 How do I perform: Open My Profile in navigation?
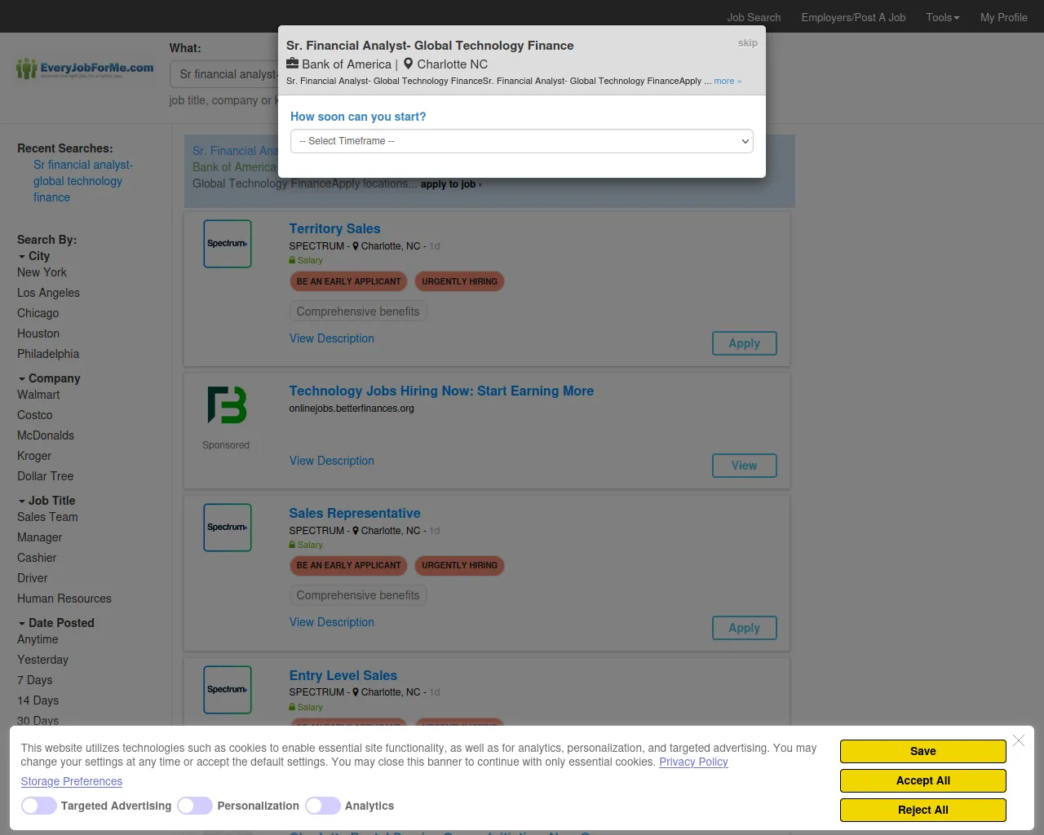point(1003,17)
